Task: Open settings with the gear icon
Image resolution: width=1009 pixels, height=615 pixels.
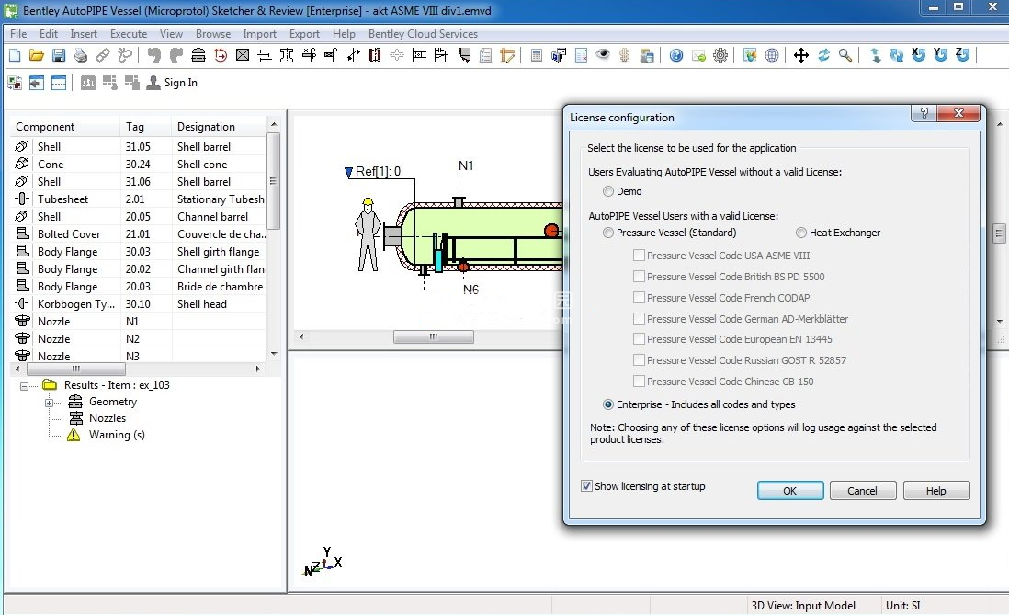Action: pos(720,55)
